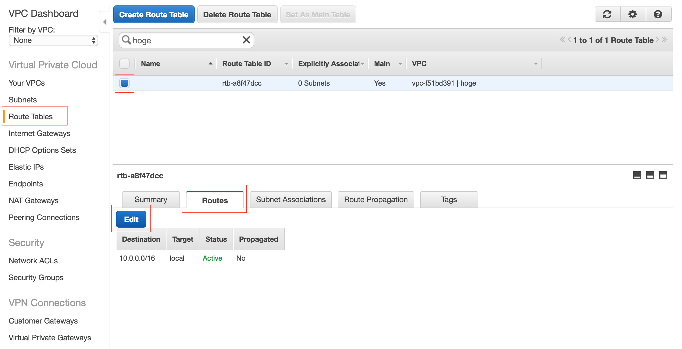Toggle select-all checkbox in table header
Screen dimensions: 682x349
click(x=124, y=64)
